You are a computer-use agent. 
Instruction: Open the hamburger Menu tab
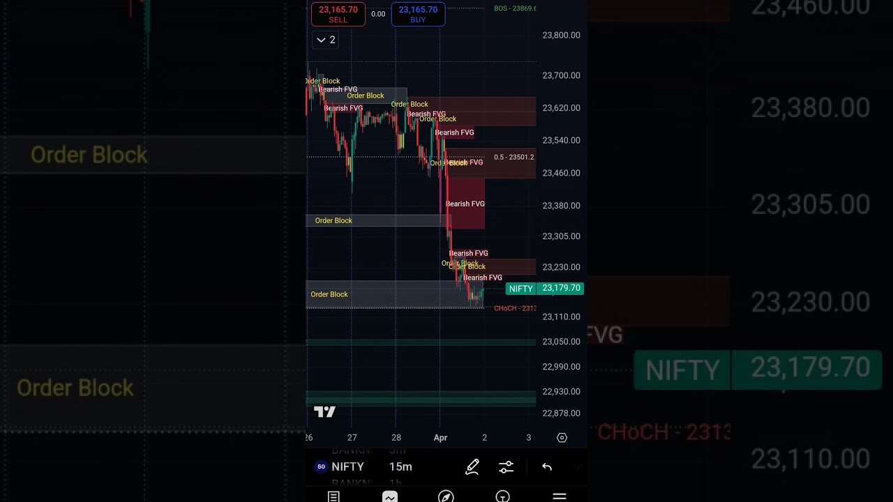pyautogui.click(x=559, y=496)
